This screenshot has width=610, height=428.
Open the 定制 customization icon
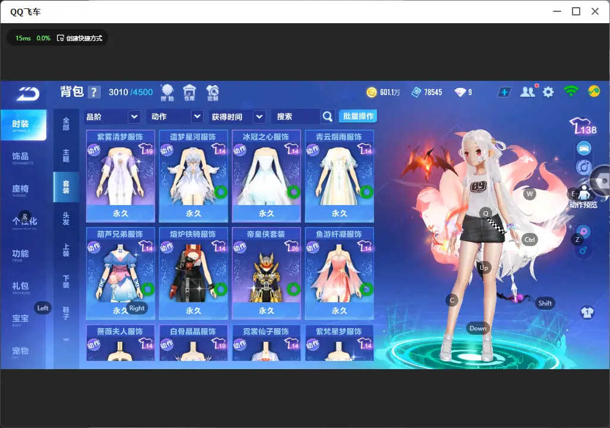212,93
